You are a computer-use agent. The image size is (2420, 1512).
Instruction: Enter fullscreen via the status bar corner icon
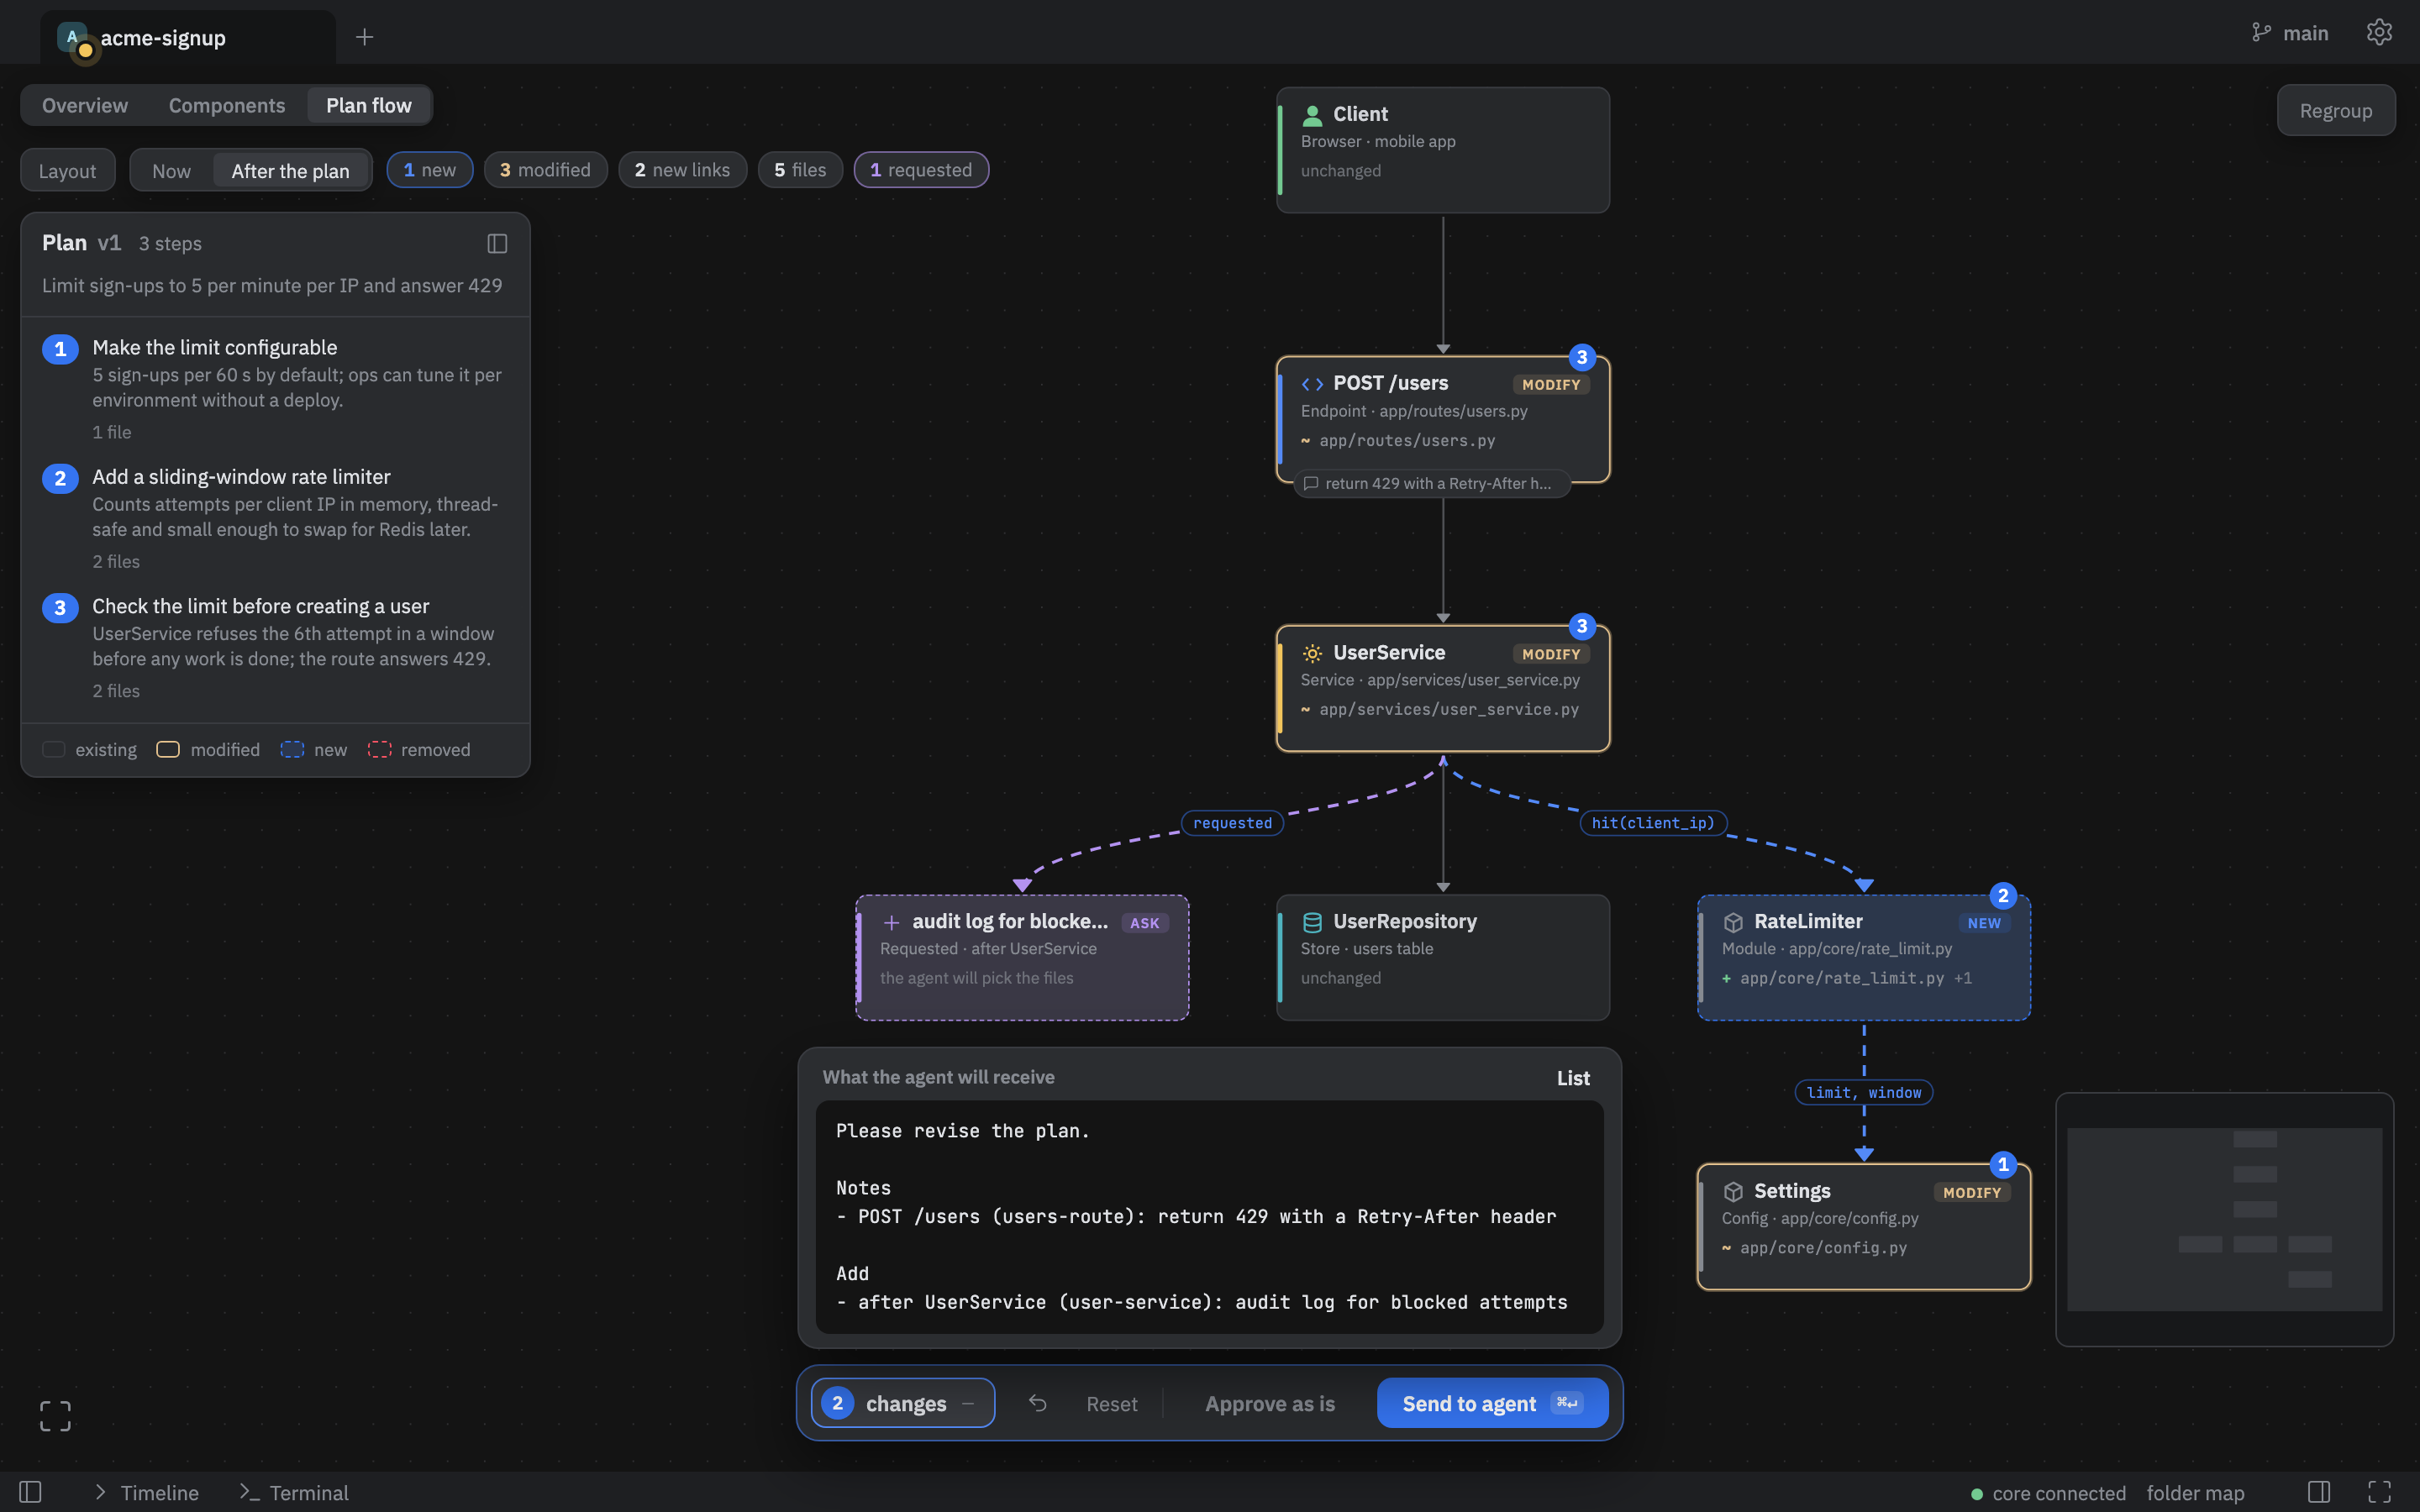(2379, 1492)
